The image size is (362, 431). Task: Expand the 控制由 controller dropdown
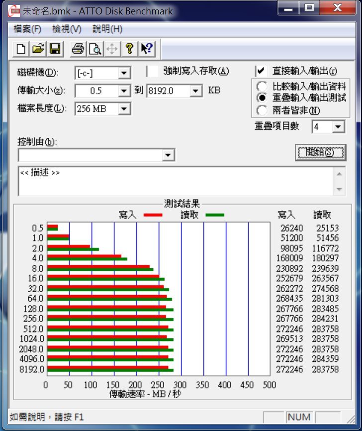[168, 155]
